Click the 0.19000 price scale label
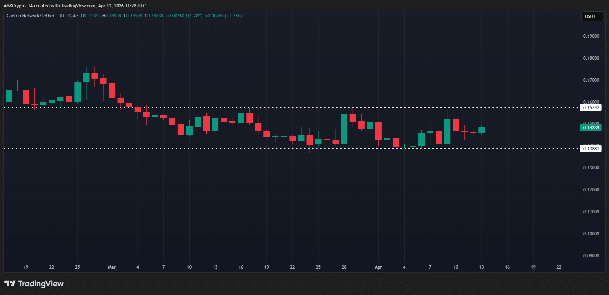Viewport: 609px width, 295px height. 591,36
